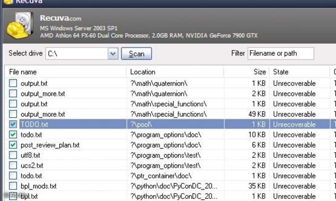This screenshot has width=336, height=201.
Task: Sort by Size column header
Action: tap(260, 72)
